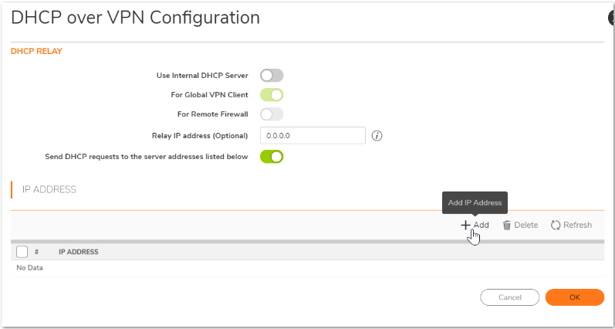Click the # column header
This screenshot has width=615, height=329.
pos(36,252)
